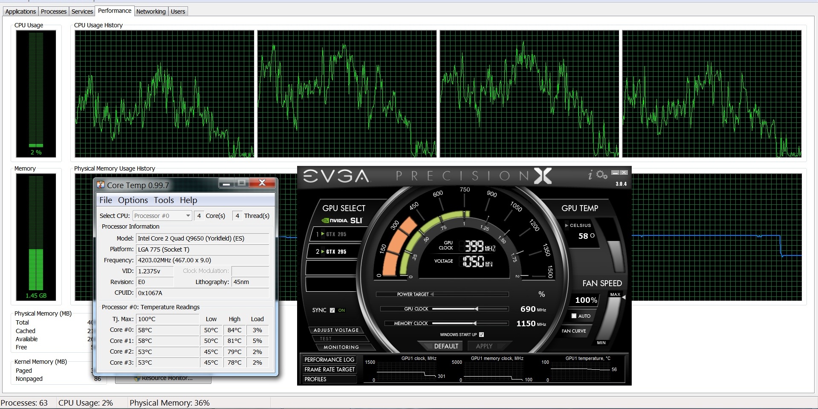
Task: Click the arrow icon beside Celsius
Action: tap(567, 225)
